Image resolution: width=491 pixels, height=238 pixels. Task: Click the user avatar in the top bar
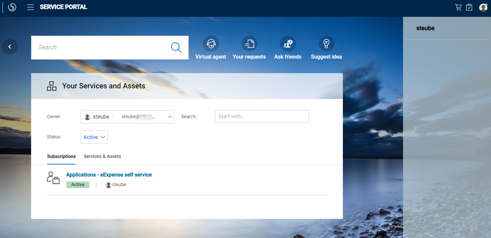pos(483,7)
